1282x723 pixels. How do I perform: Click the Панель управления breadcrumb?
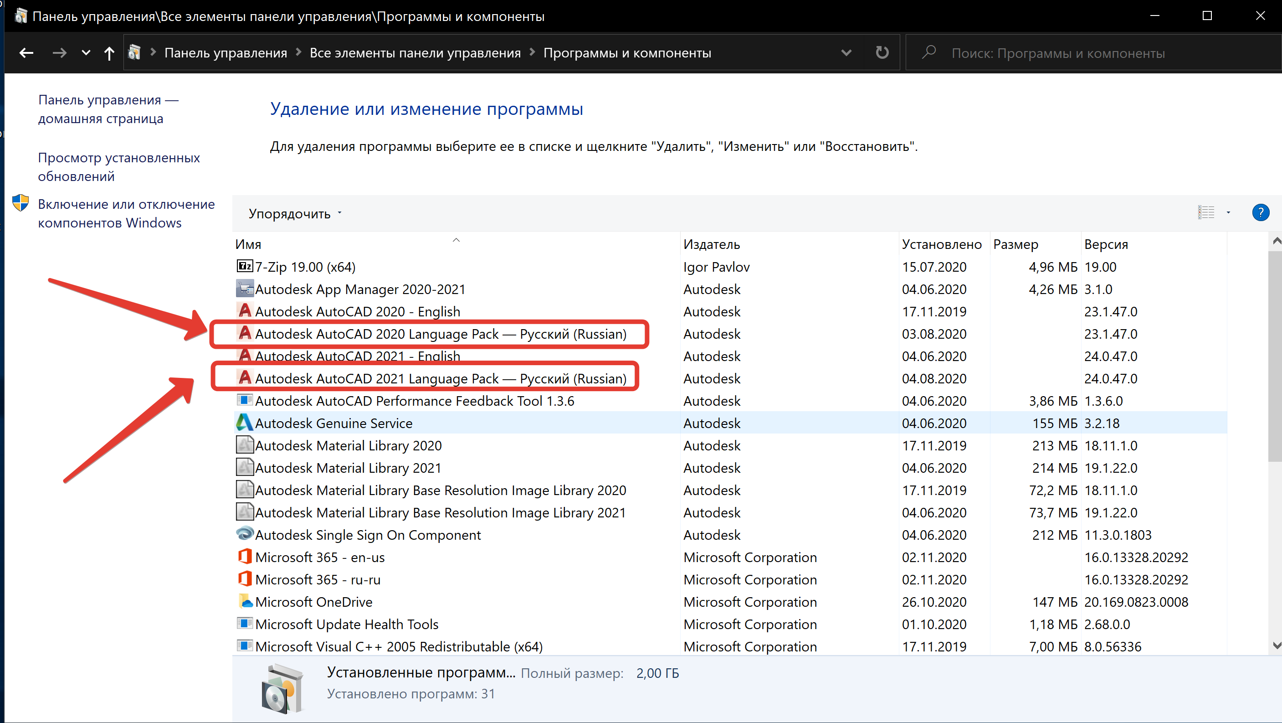coord(226,53)
